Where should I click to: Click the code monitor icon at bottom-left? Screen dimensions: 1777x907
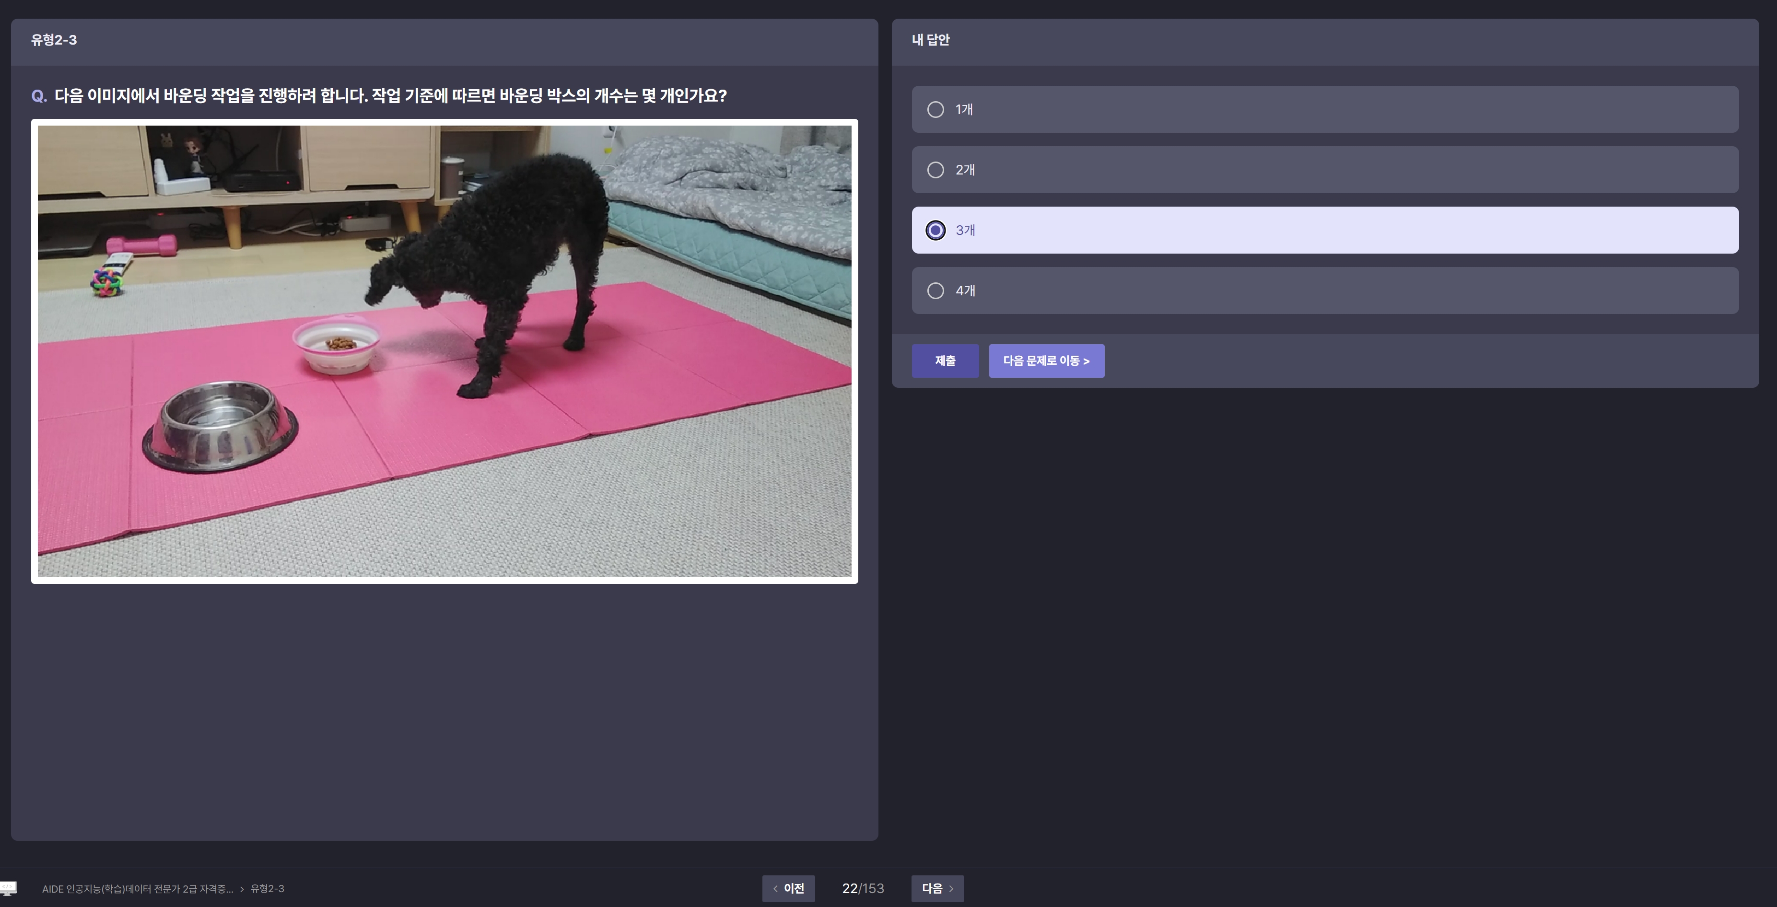8,888
